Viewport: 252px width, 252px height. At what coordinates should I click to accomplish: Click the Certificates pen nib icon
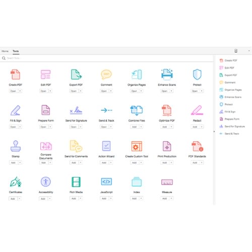click(x=16, y=182)
